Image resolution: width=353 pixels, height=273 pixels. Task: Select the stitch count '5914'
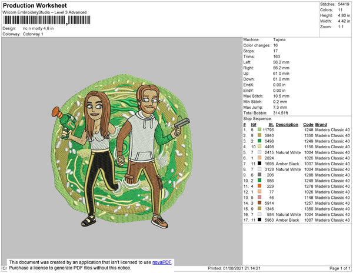click(x=269, y=203)
